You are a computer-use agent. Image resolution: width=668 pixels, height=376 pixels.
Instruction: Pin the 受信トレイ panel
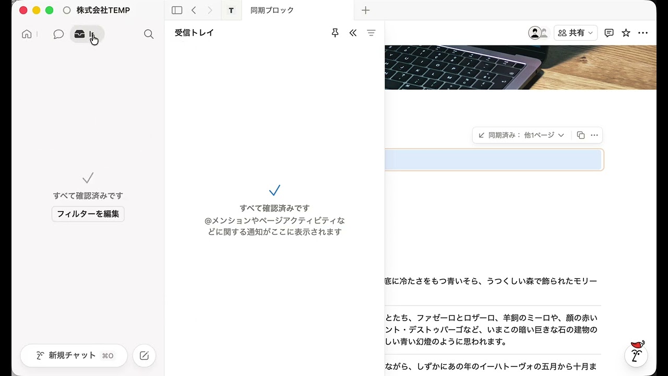[335, 33]
